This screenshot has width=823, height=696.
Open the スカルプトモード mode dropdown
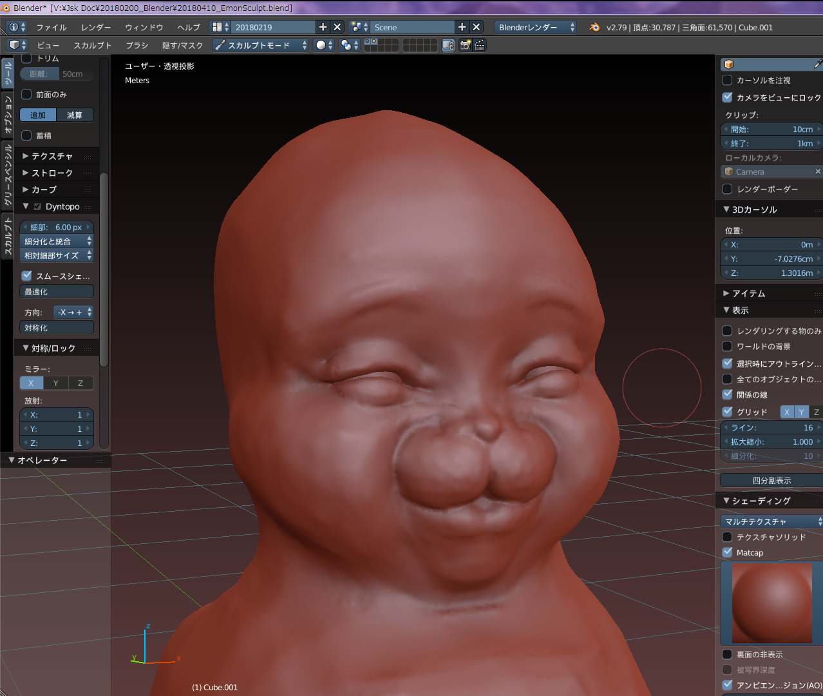[x=261, y=45]
